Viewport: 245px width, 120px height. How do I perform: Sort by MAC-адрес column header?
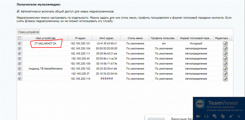coord(106,38)
